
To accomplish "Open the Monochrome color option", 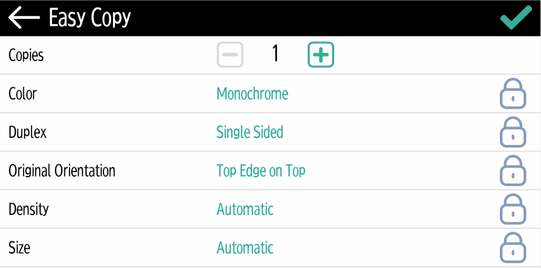I will [x=252, y=94].
